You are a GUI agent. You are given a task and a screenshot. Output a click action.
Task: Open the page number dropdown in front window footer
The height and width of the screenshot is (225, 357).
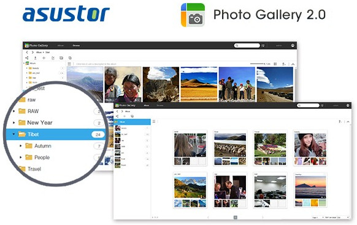pyautogui.click(x=318, y=217)
